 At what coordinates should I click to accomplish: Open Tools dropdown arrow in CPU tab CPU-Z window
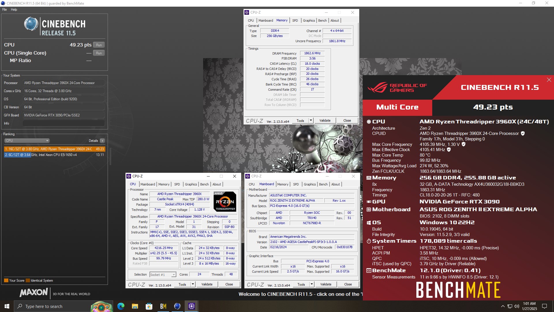pyautogui.click(x=193, y=284)
